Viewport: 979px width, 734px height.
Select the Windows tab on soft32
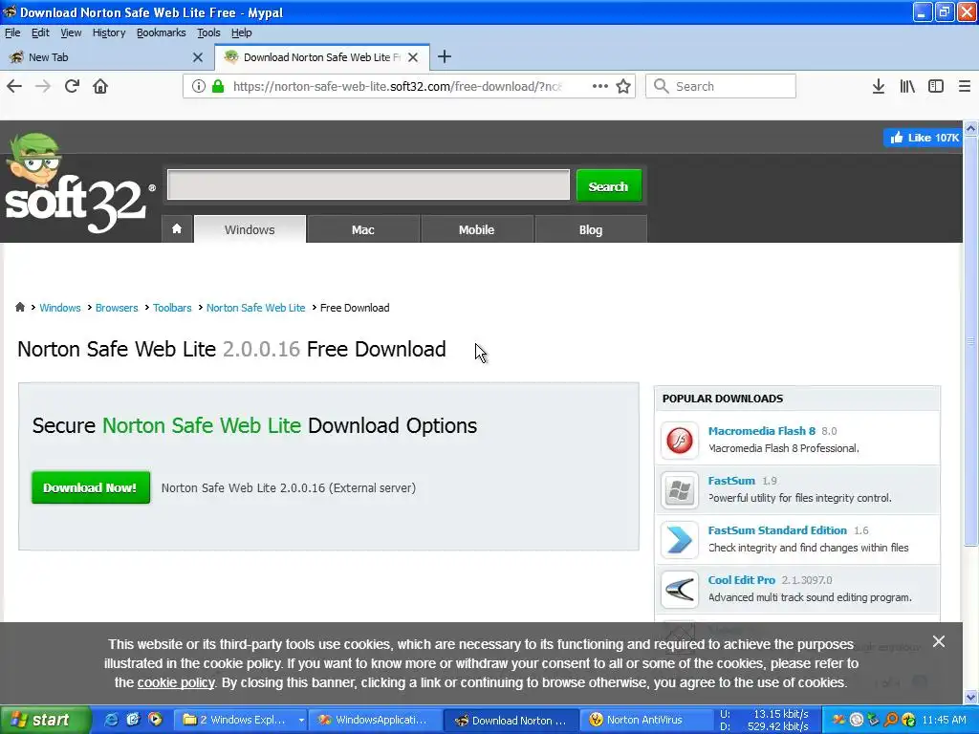pyautogui.click(x=250, y=229)
